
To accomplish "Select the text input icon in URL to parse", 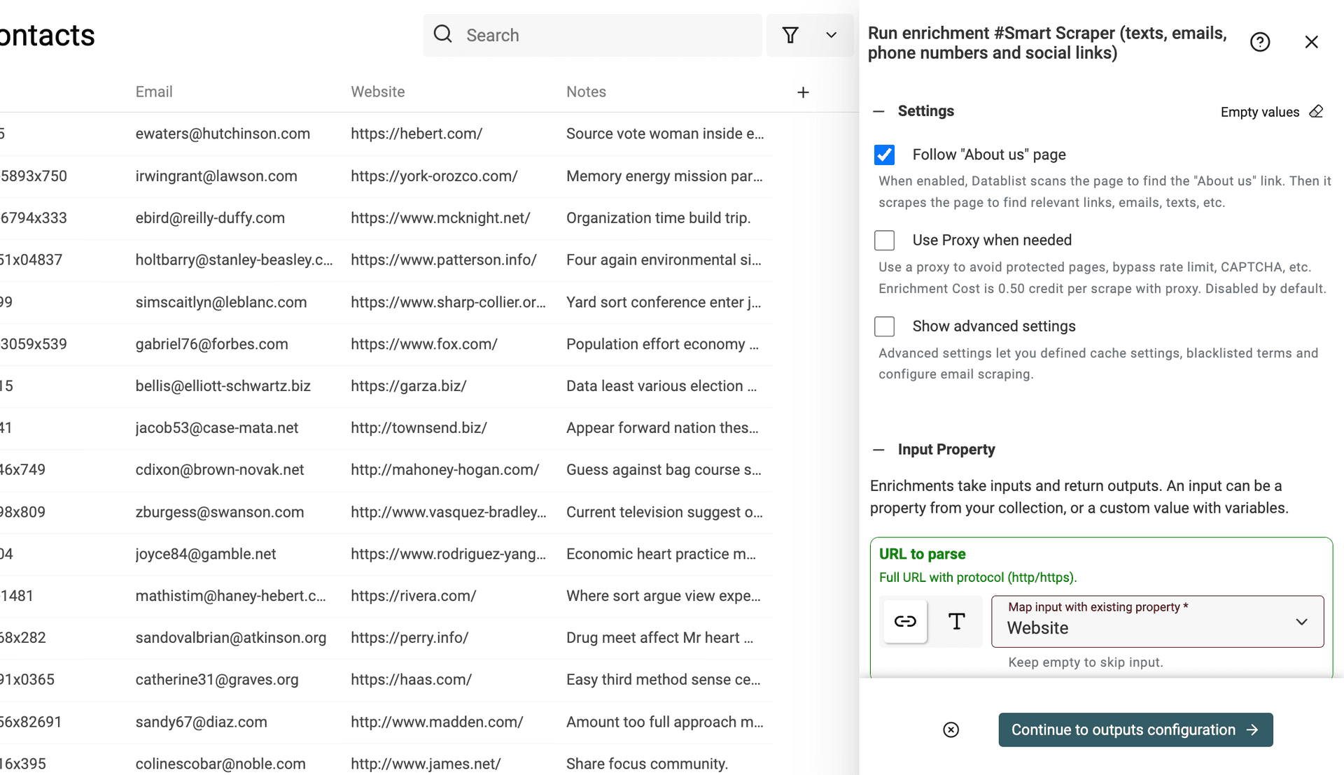I will [956, 621].
